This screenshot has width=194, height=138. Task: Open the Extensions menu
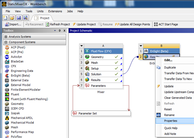tap(55, 11)
